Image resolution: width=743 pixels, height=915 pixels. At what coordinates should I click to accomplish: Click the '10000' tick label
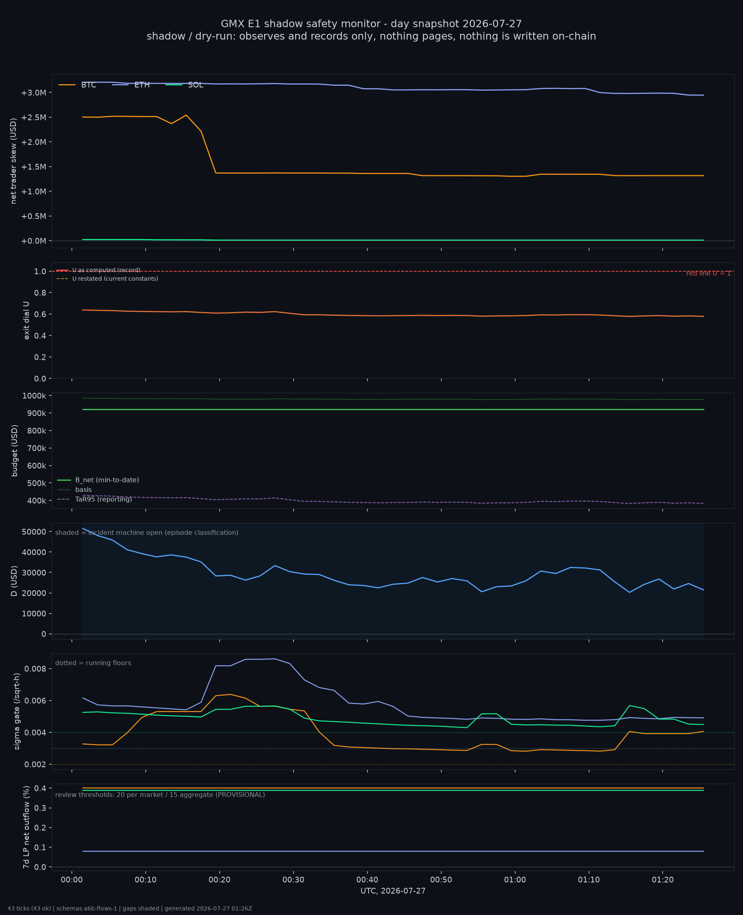click(x=34, y=614)
